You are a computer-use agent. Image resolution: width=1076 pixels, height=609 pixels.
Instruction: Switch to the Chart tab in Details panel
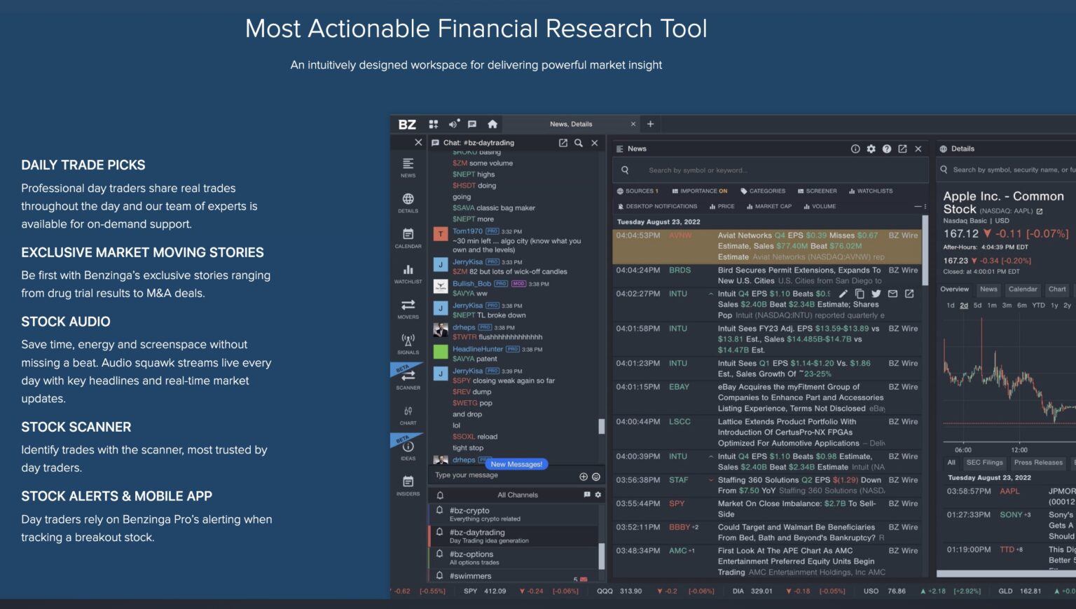1057,289
